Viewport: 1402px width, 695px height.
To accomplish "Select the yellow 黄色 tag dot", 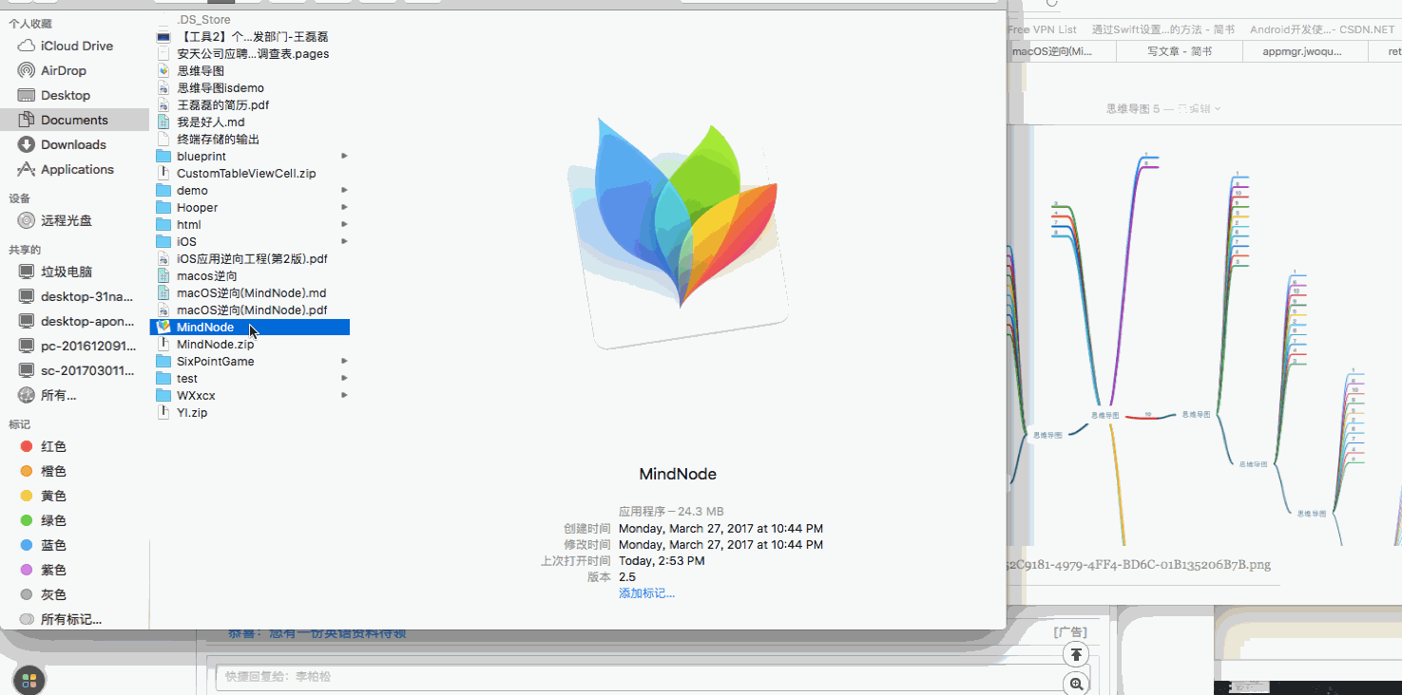I will [27, 496].
